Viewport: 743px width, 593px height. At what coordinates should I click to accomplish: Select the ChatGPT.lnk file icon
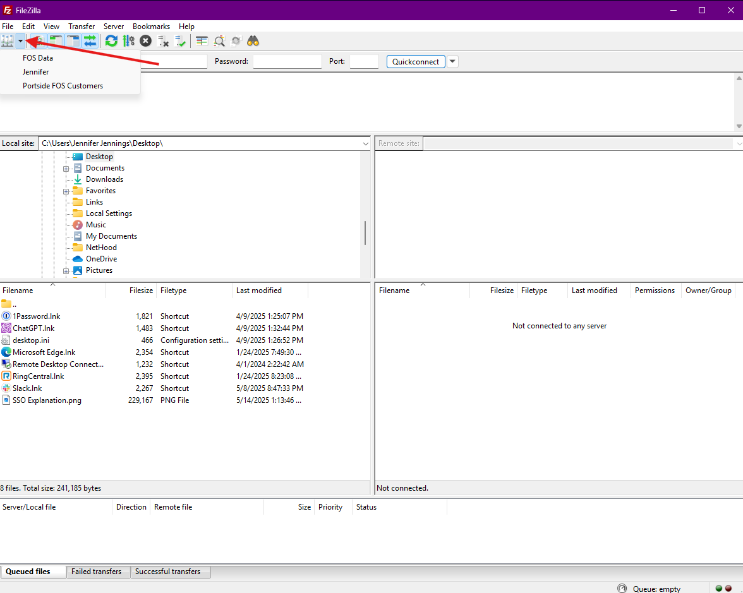click(x=6, y=328)
